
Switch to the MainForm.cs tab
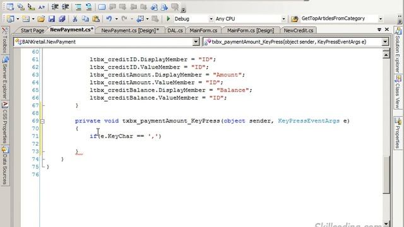(203, 30)
